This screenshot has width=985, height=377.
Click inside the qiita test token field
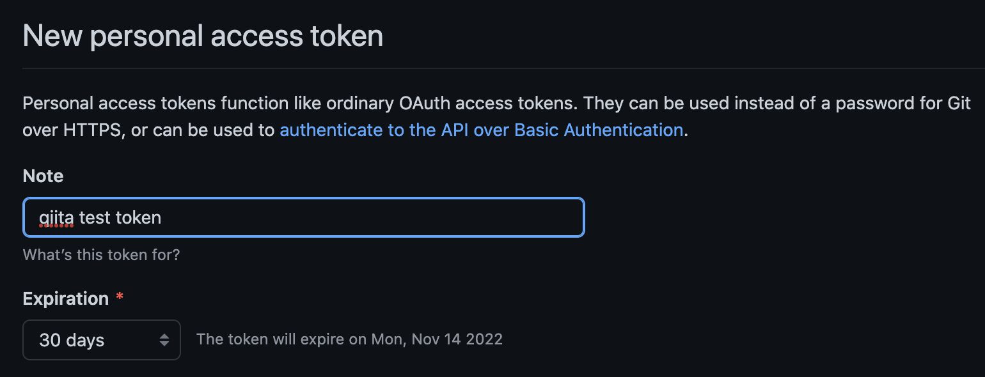[x=256, y=217]
